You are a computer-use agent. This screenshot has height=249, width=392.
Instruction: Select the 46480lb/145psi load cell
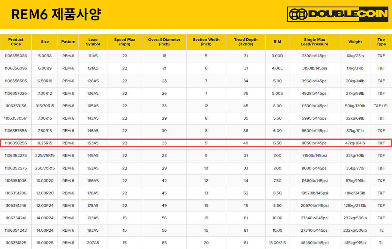click(314, 243)
